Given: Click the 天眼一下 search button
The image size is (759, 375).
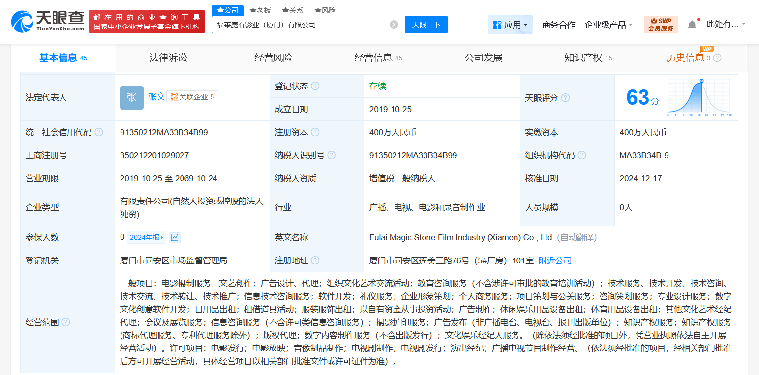Looking at the screenshot, I should (x=426, y=25).
